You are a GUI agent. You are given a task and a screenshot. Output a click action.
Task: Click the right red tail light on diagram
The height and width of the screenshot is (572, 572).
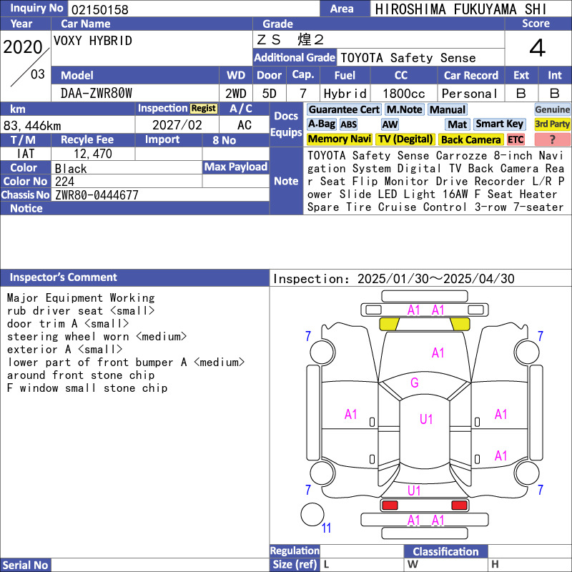460,506
